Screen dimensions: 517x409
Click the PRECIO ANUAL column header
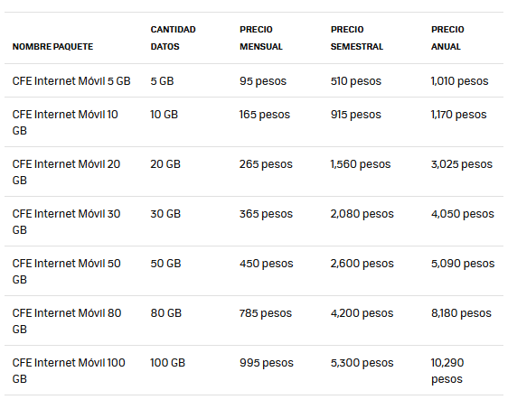(x=447, y=38)
